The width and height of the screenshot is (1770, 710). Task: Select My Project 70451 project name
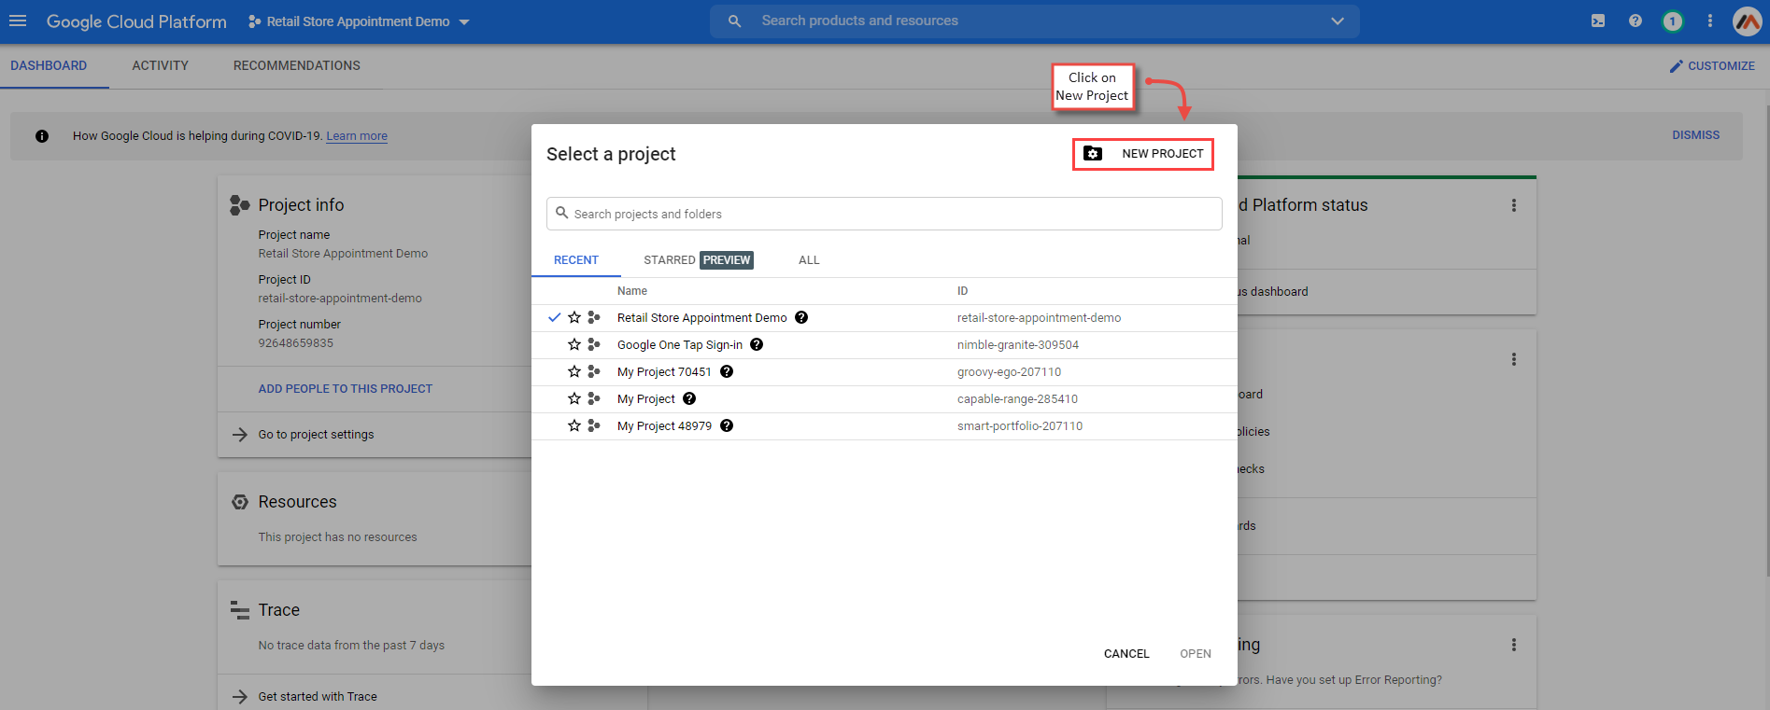click(x=664, y=372)
